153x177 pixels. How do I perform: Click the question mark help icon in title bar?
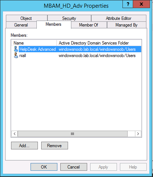coord(128,4)
